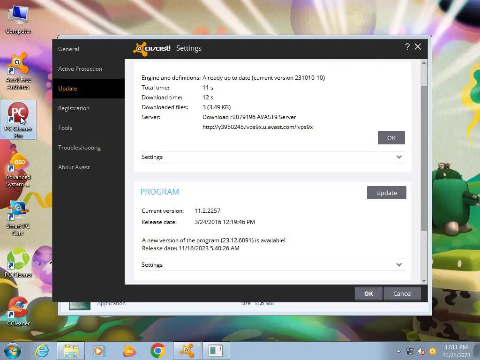Click the Avast logo in settings header
This screenshot has width=480, height=360.
[152, 49]
